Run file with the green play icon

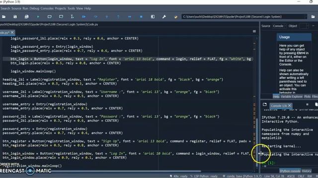tap(38, 17)
